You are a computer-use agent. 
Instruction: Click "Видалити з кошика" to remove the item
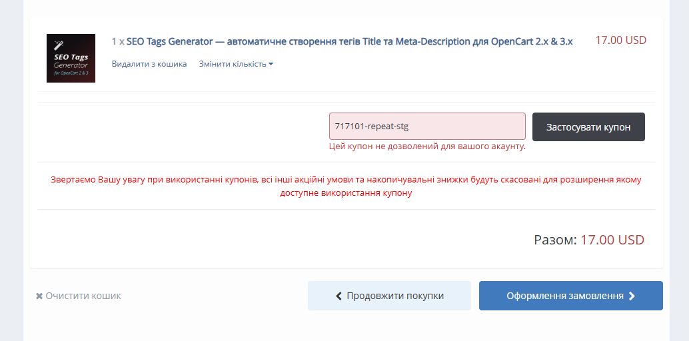coord(149,64)
